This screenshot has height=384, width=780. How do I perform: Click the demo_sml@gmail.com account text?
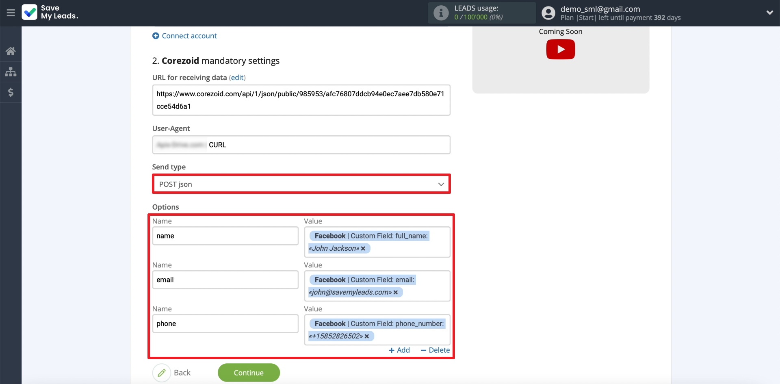(600, 9)
